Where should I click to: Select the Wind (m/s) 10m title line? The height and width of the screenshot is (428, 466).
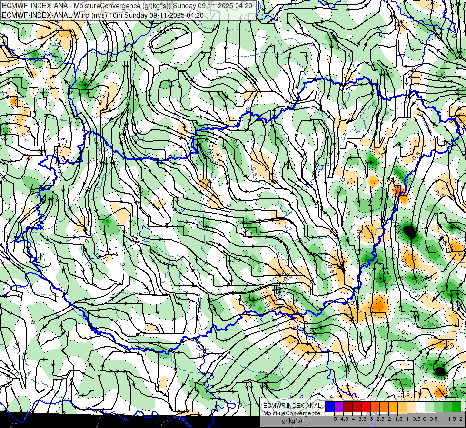[103, 15]
